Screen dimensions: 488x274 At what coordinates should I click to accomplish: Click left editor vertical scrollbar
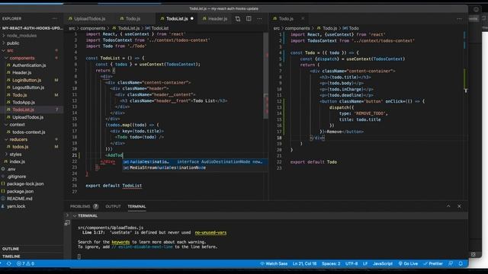(266, 75)
